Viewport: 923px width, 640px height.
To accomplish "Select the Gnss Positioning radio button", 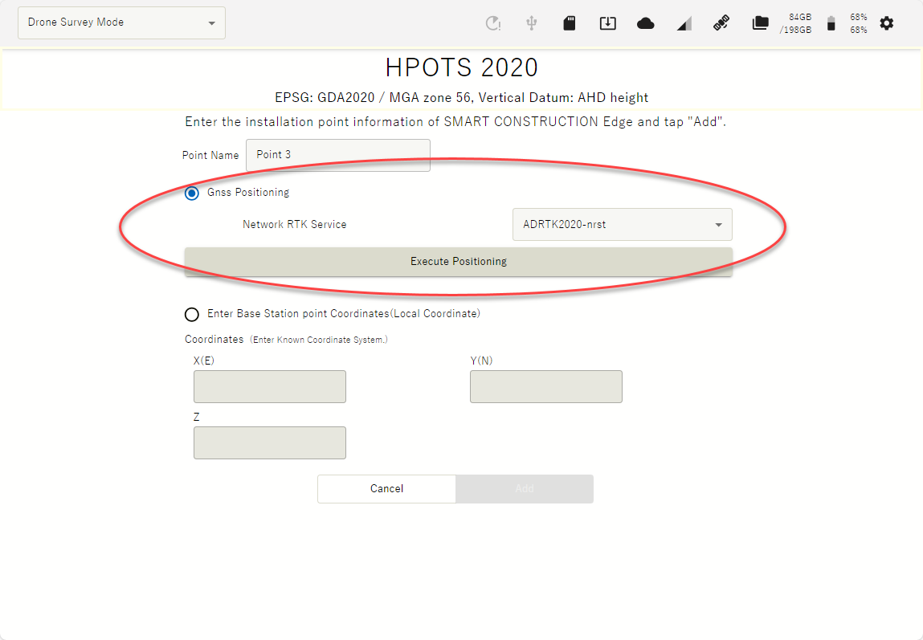I will tap(192, 193).
